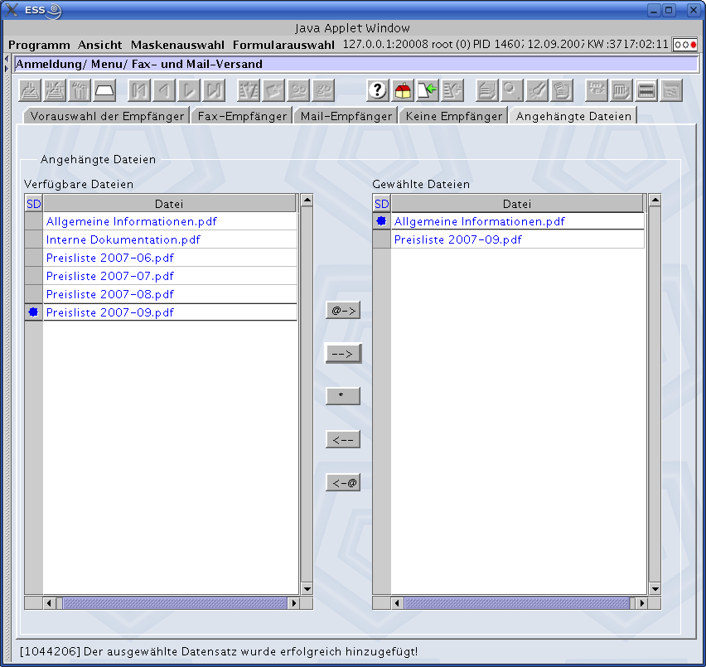Click the '*' select all button
This screenshot has height=667, width=706.
pyautogui.click(x=343, y=396)
